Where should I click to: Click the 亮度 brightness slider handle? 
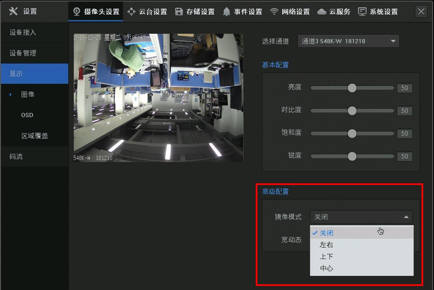pos(352,88)
